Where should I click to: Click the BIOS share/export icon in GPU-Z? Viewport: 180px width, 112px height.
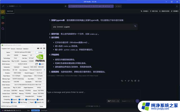pos(36,64)
